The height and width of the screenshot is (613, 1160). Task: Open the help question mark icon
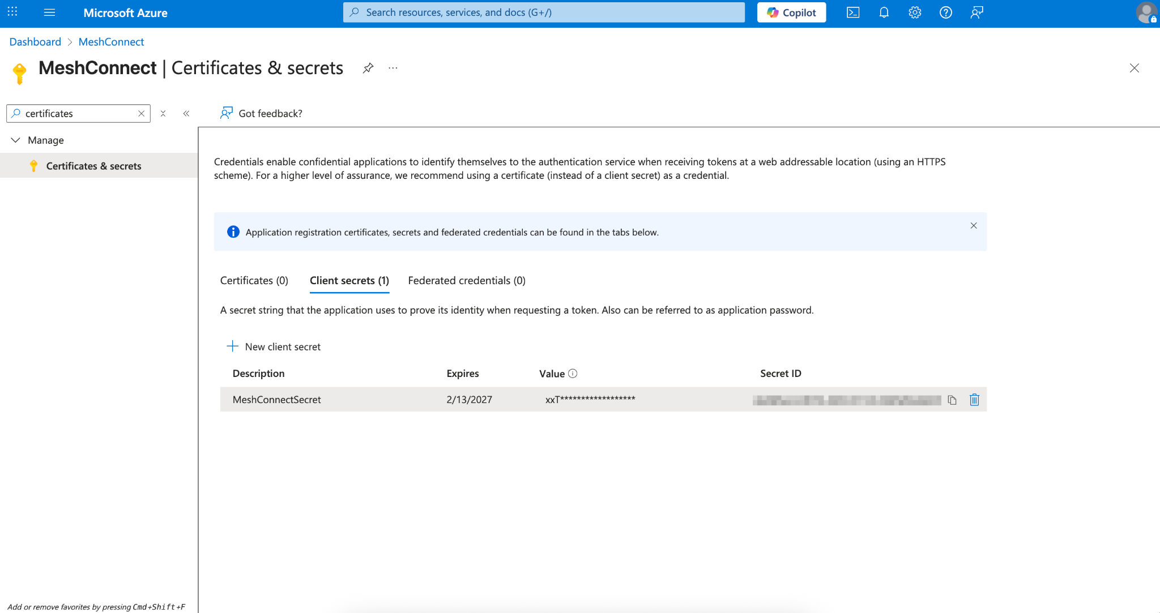click(945, 12)
